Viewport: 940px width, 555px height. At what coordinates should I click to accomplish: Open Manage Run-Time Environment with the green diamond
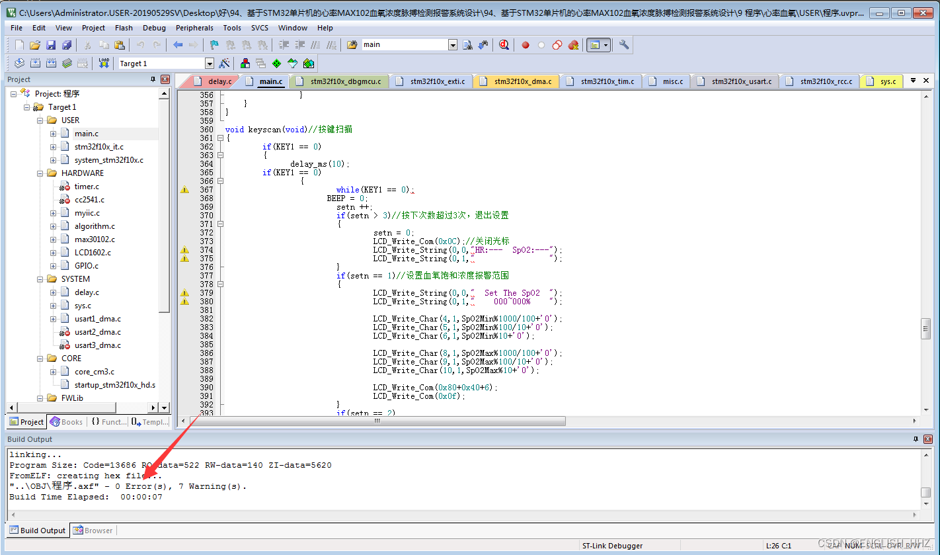point(276,64)
